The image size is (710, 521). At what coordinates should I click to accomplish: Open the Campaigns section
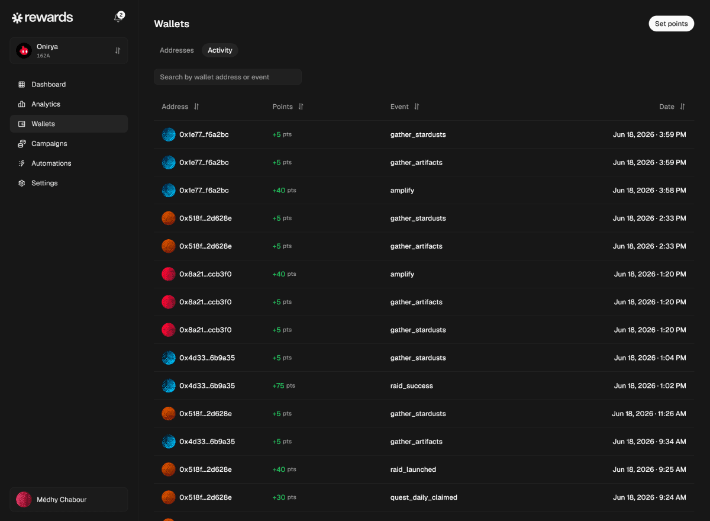point(69,144)
